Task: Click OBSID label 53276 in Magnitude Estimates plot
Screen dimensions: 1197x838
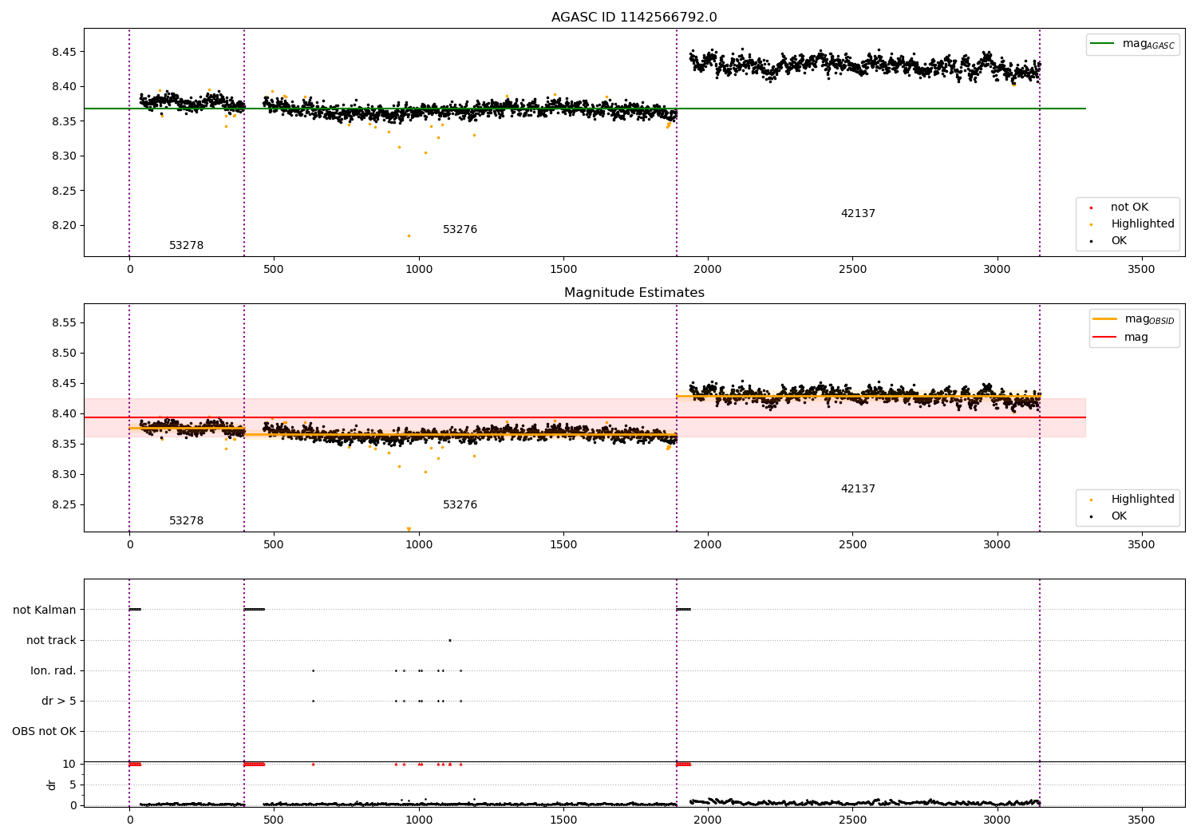Action: (460, 505)
